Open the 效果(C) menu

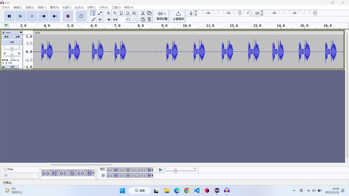coord(92,7)
